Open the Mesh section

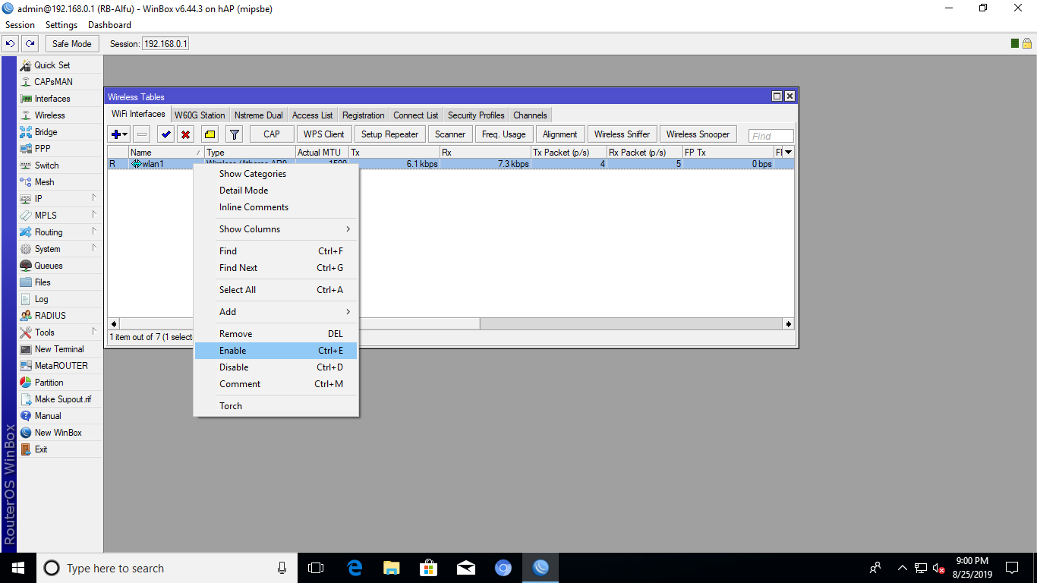(59, 182)
